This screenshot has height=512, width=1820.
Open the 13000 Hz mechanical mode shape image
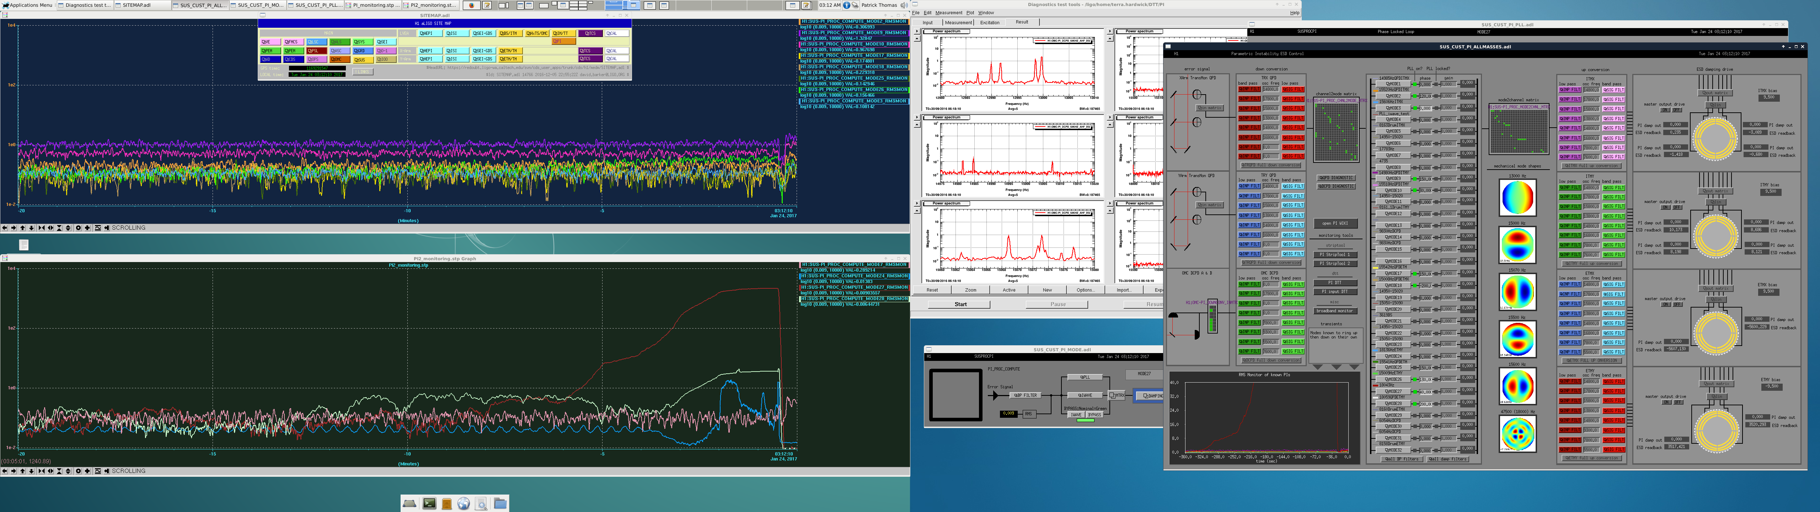[1517, 197]
